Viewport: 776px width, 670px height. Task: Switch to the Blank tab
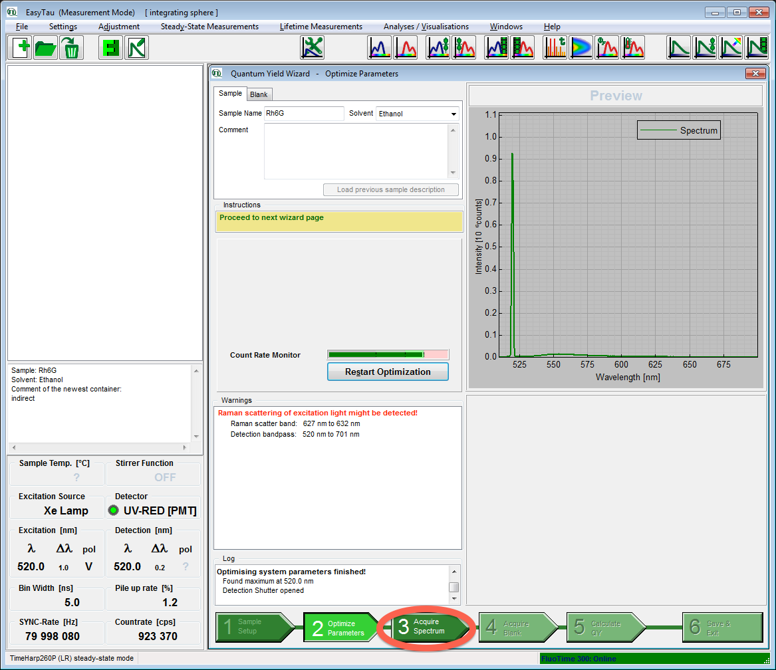click(259, 94)
